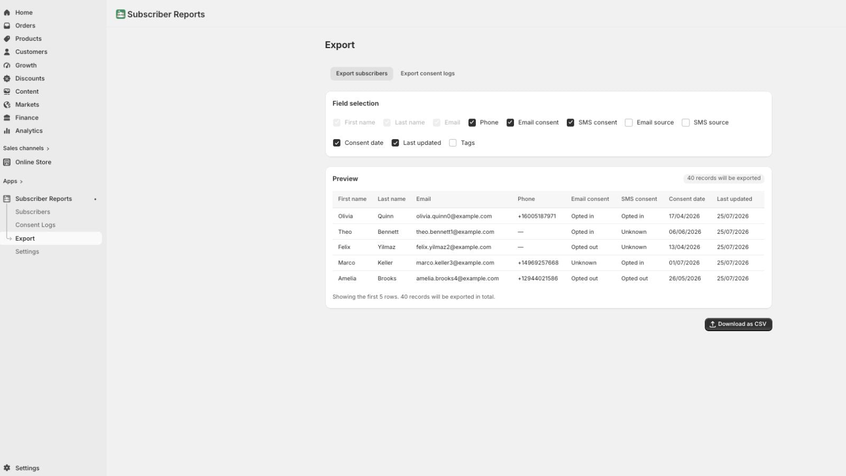Click the Finance bank icon
Screen dimensions: 846x476
[x=7, y=118]
